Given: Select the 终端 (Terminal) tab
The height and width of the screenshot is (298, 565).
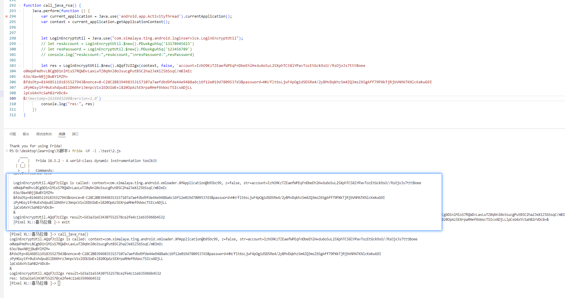Looking at the screenshot, I should (62, 134).
